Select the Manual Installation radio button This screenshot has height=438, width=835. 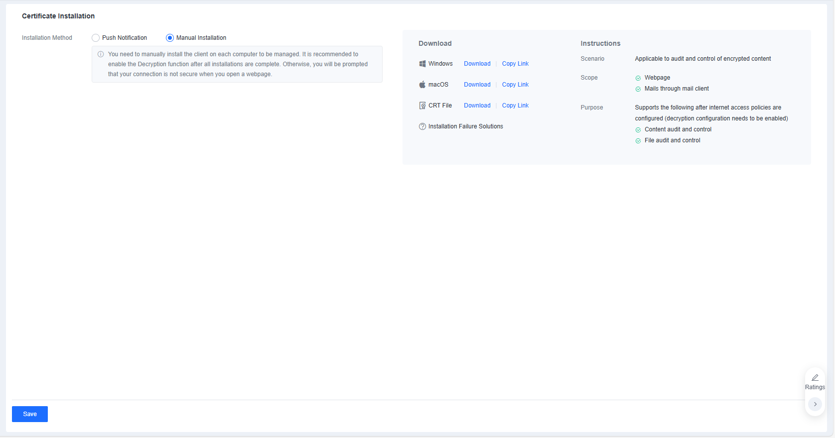click(170, 38)
